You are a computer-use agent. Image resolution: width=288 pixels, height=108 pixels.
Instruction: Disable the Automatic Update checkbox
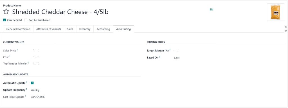(x=32, y=83)
